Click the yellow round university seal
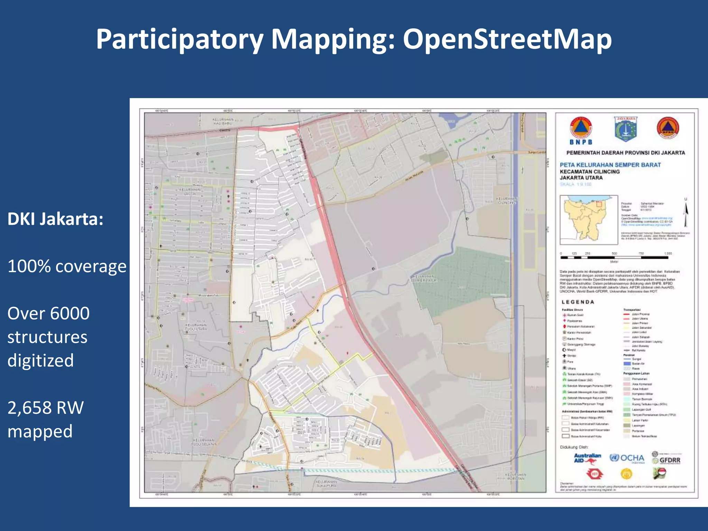The height and width of the screenshot is (531, 708). coord(626,474)
